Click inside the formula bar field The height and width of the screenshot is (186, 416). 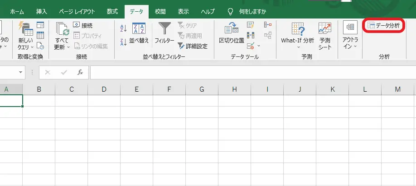(249, 72)
